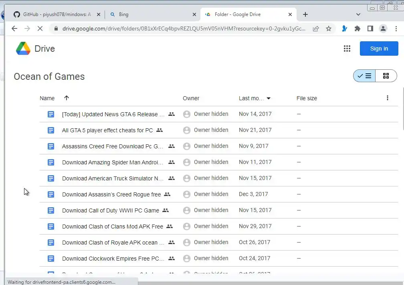Switch to list layout view
Screen dimensions: 404x285
click(364, 76)
